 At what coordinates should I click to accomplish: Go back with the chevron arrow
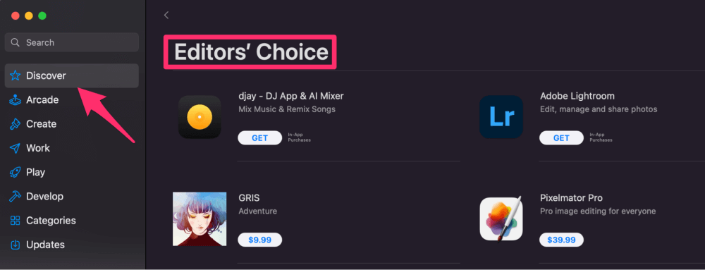point(166,16)
